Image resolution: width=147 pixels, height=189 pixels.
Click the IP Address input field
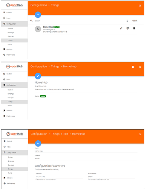click(x=59, y=177)
